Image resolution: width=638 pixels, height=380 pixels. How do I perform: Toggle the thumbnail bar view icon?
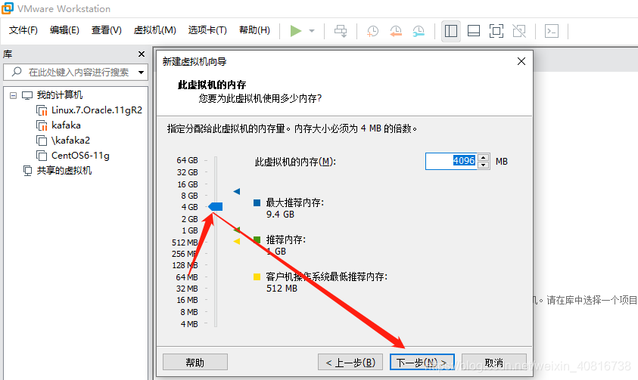coord(474,31)
